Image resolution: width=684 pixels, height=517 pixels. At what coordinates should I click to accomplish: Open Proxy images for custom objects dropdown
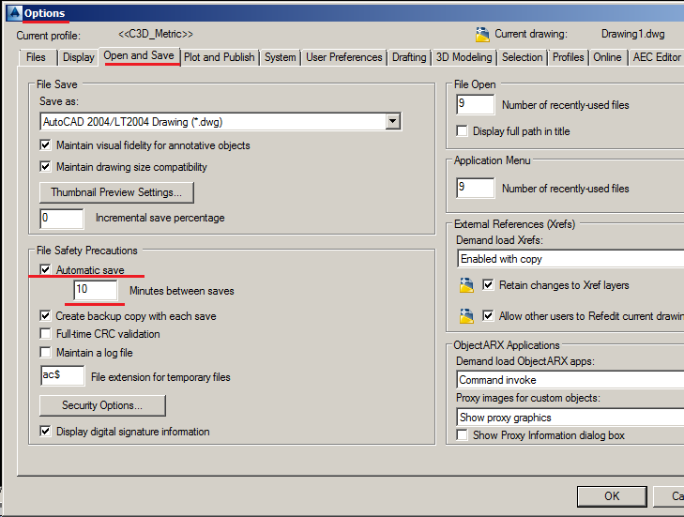click(x=570, y=418)
